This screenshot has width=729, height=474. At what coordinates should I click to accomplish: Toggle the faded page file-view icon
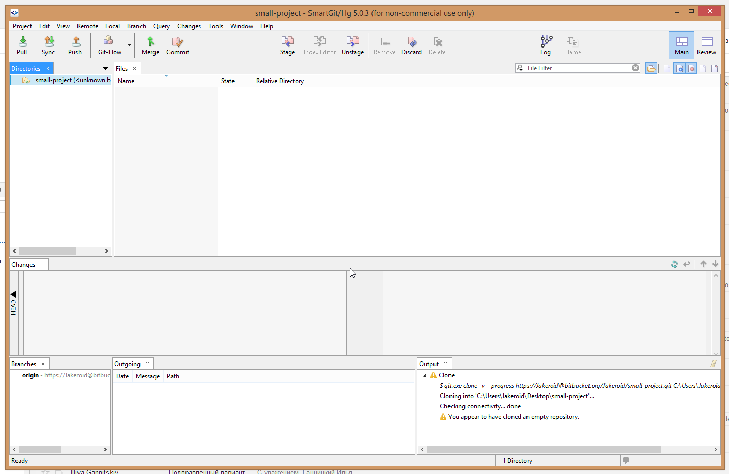pyautogui.click(x=703, y=68)
